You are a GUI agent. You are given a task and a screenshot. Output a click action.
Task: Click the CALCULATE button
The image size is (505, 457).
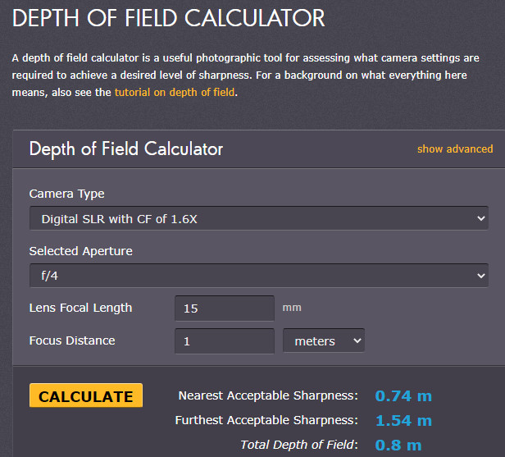tap(86, 395)
